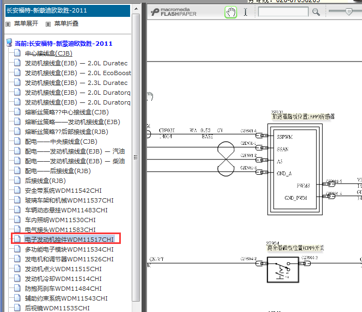Screen dimensions: 362x312
Task: Click page icon beside 安全带系统WDM11542CHI
Action: click(17, 190)
